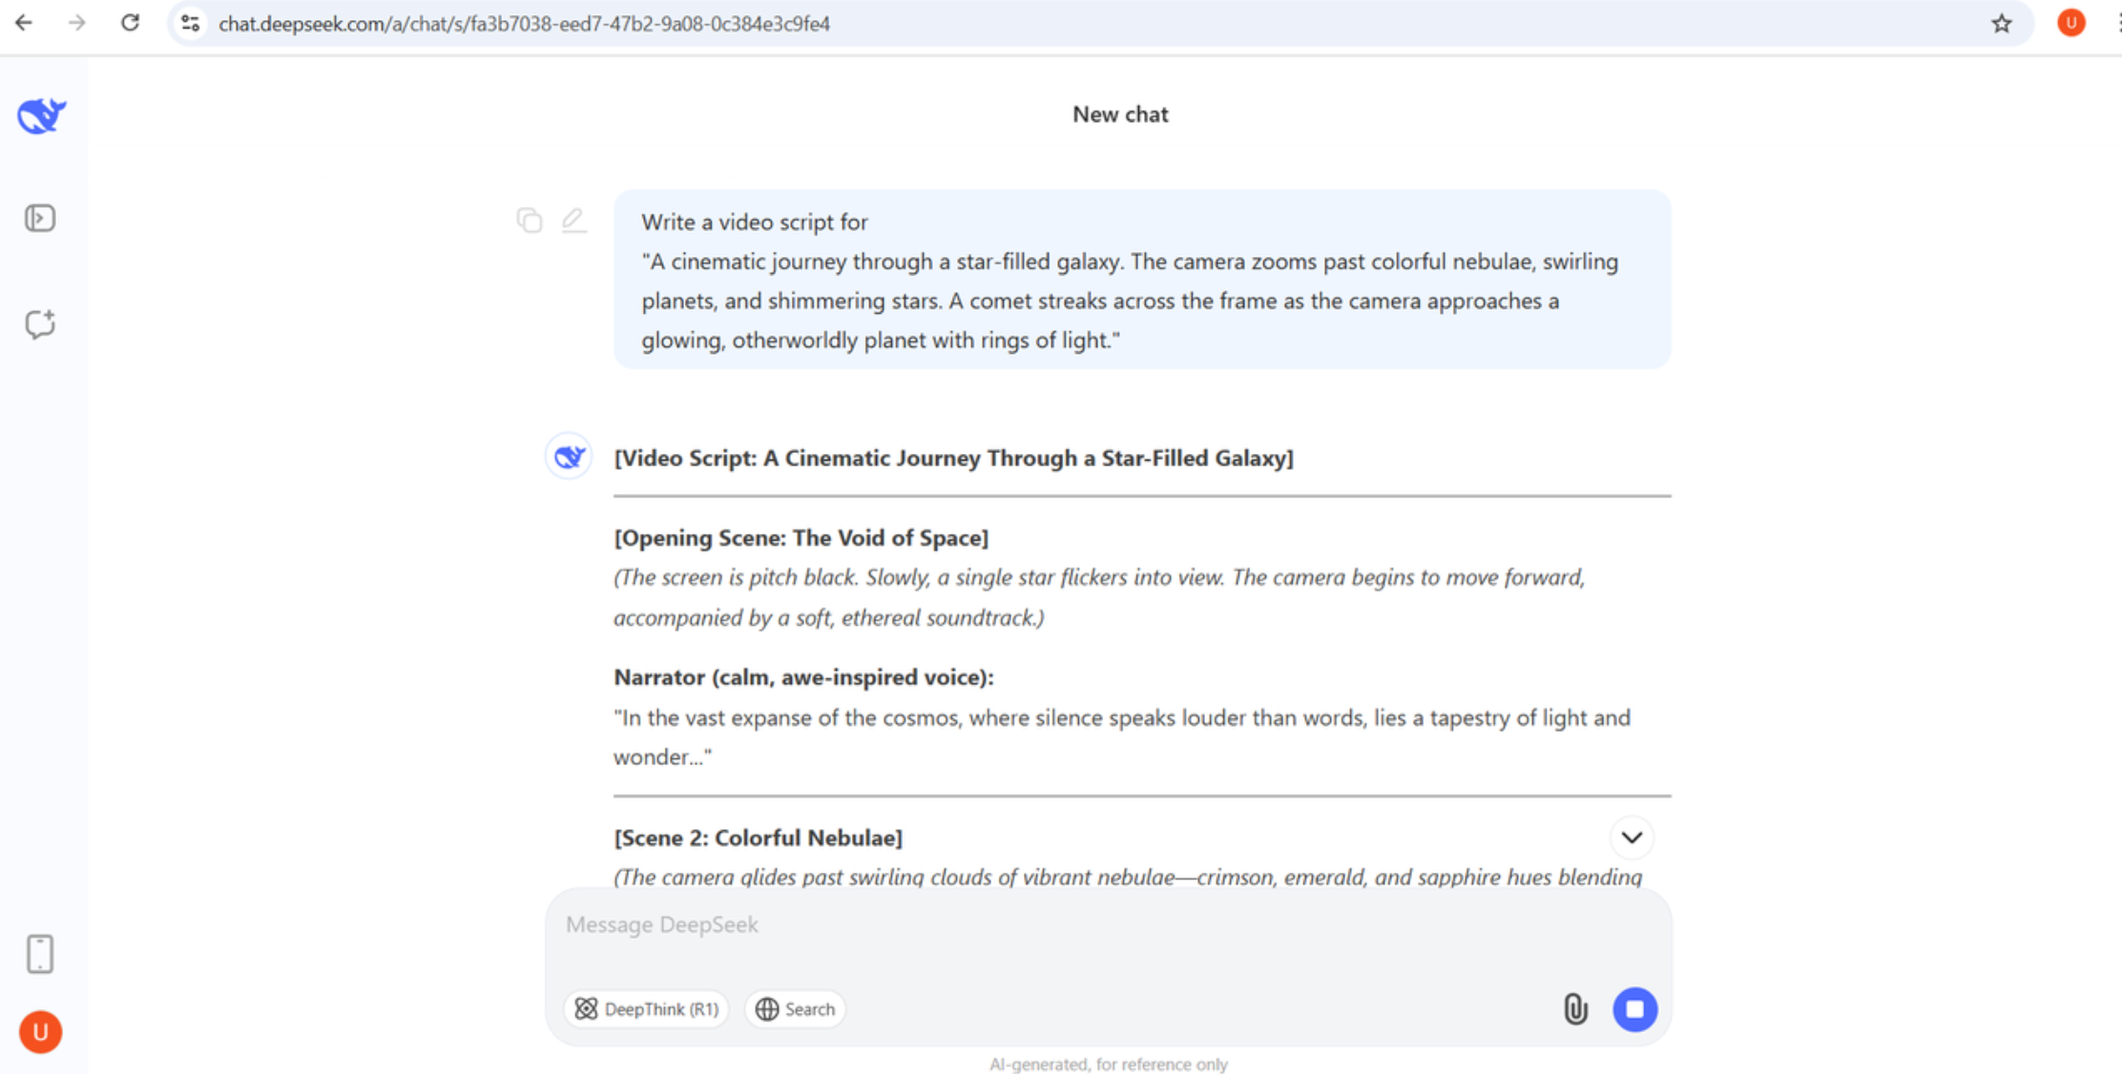Screen dimensions: 2122x1074
Task: Click the copy message icon
Action: 529,220
